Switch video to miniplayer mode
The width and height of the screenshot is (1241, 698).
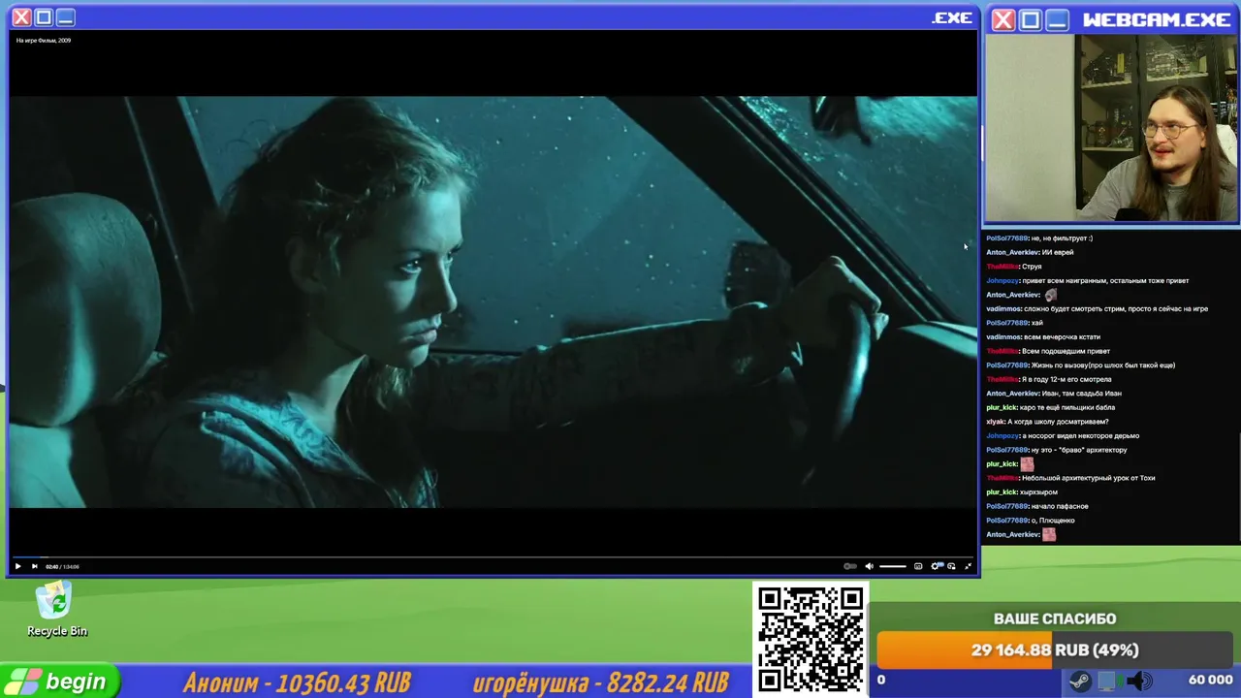pos(951,566)
